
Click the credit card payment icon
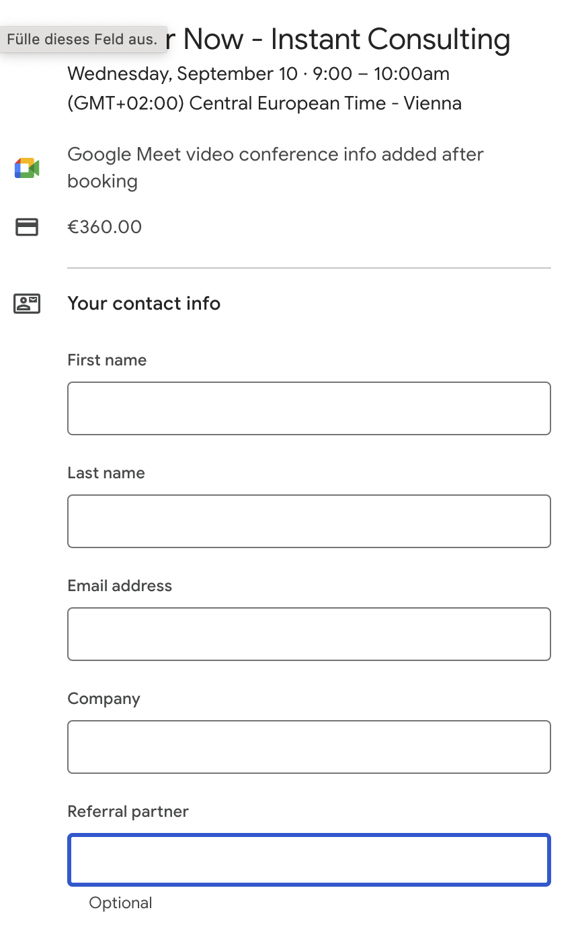coord(27,227)
